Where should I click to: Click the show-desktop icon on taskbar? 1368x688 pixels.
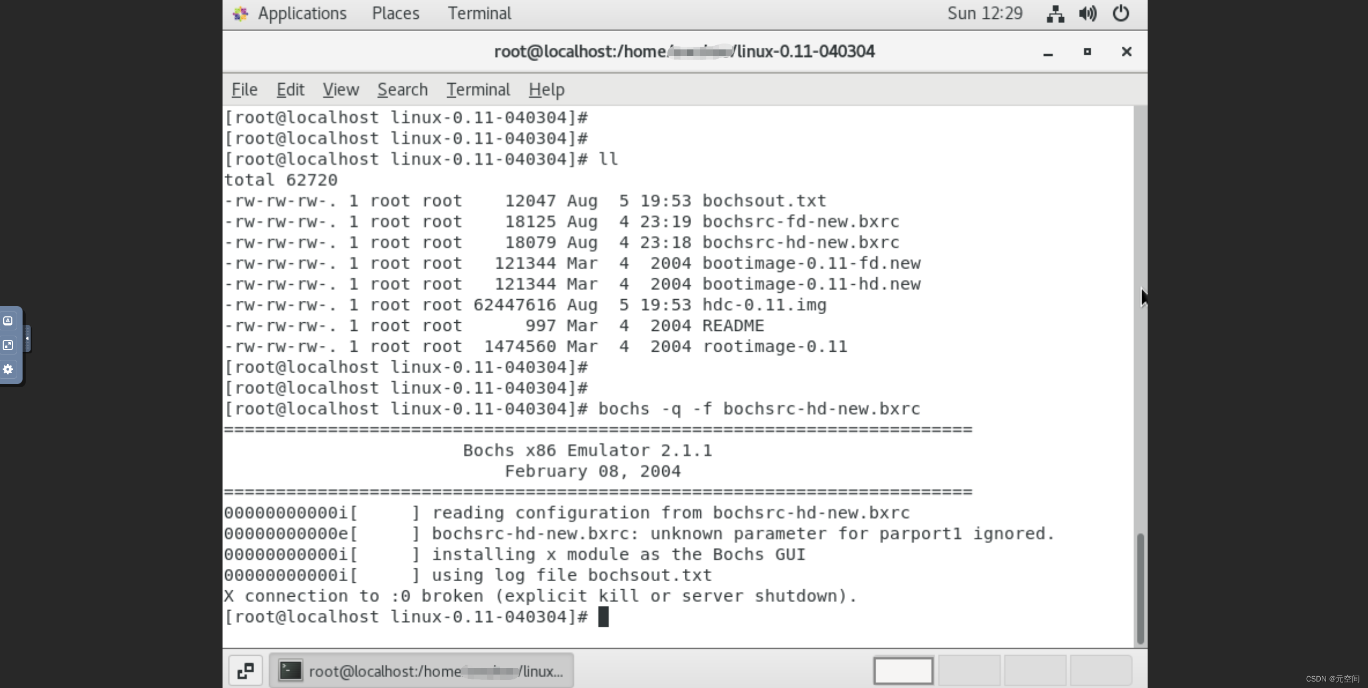[245, 670]
